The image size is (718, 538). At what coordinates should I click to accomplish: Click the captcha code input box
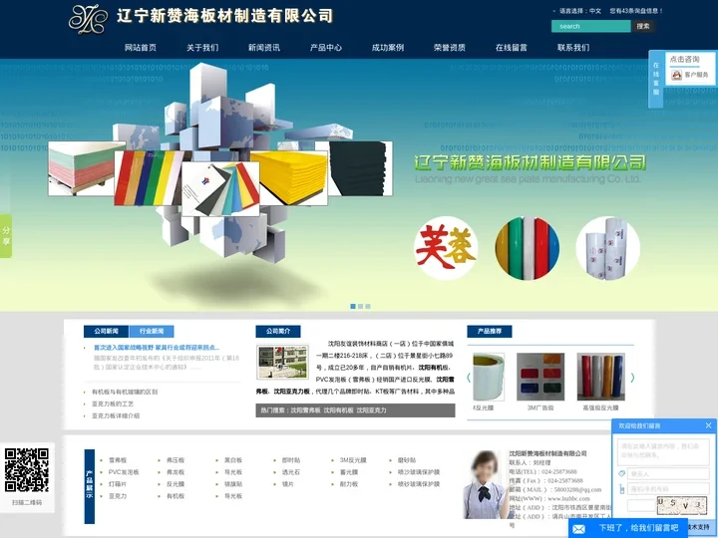[x=641, y=505]
